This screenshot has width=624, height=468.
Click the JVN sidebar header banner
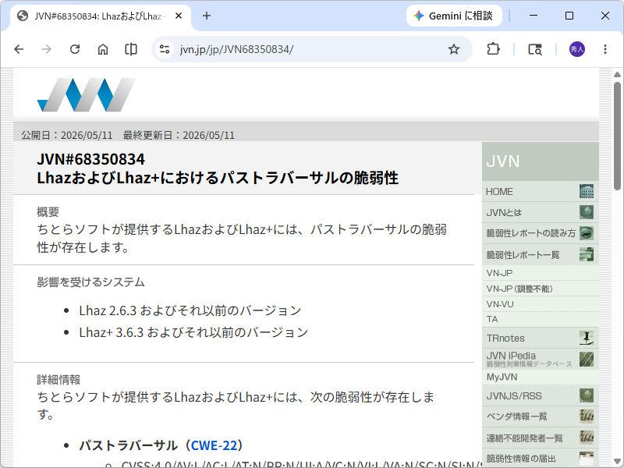pos(540,161)
